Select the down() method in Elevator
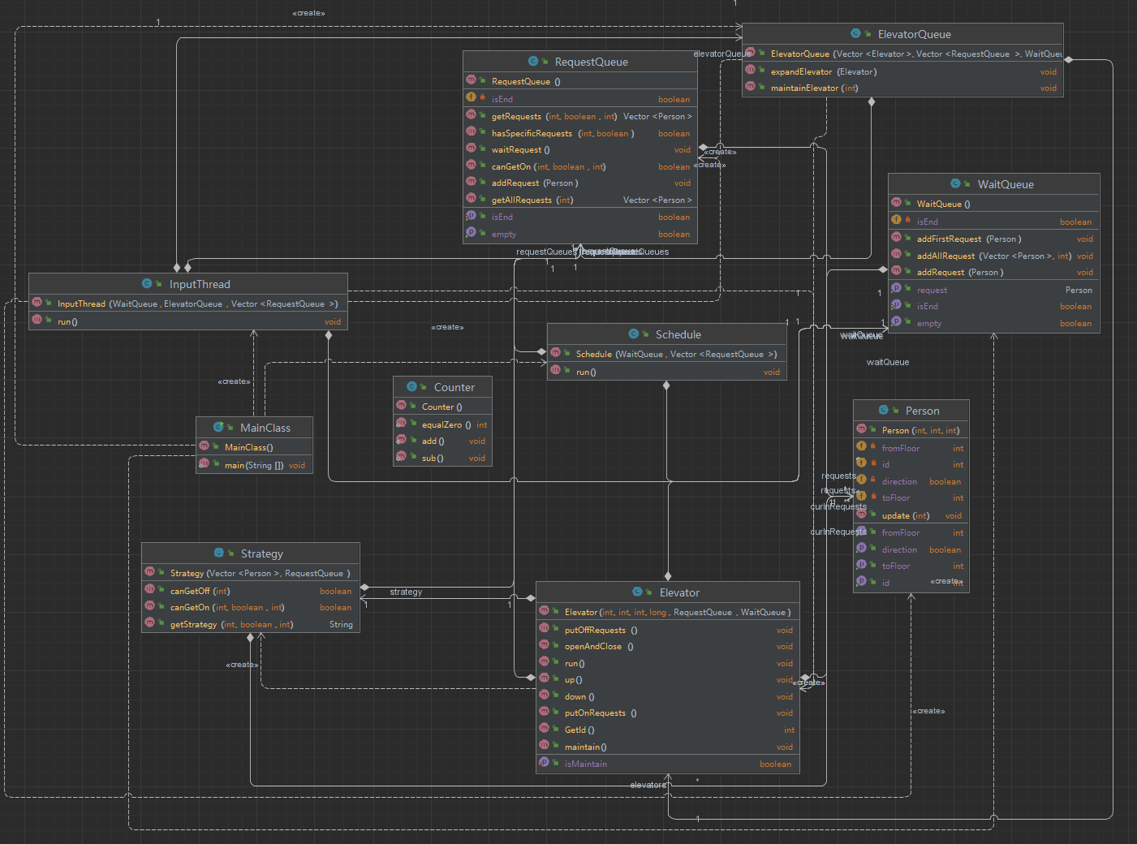 pyautogui.click(x=668, y=696)
